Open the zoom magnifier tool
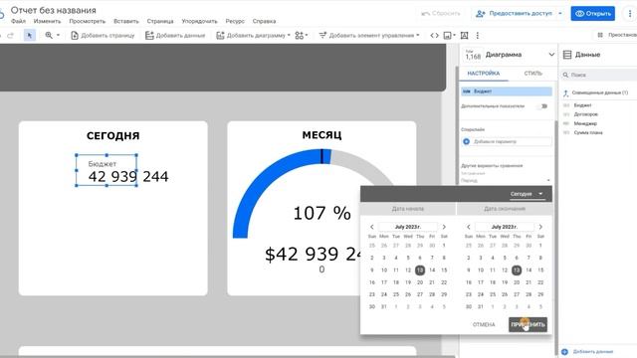Screen dimensions: 637x358 point(49,36)
